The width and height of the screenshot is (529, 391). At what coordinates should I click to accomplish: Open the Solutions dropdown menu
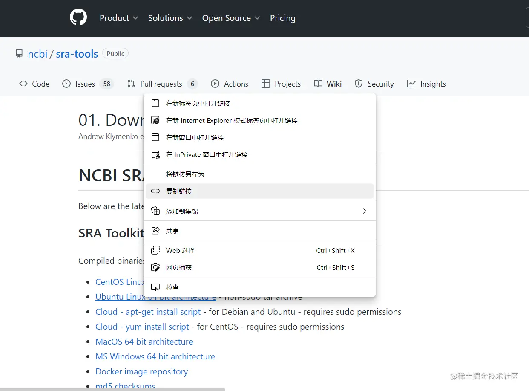[x=170, y=18]
